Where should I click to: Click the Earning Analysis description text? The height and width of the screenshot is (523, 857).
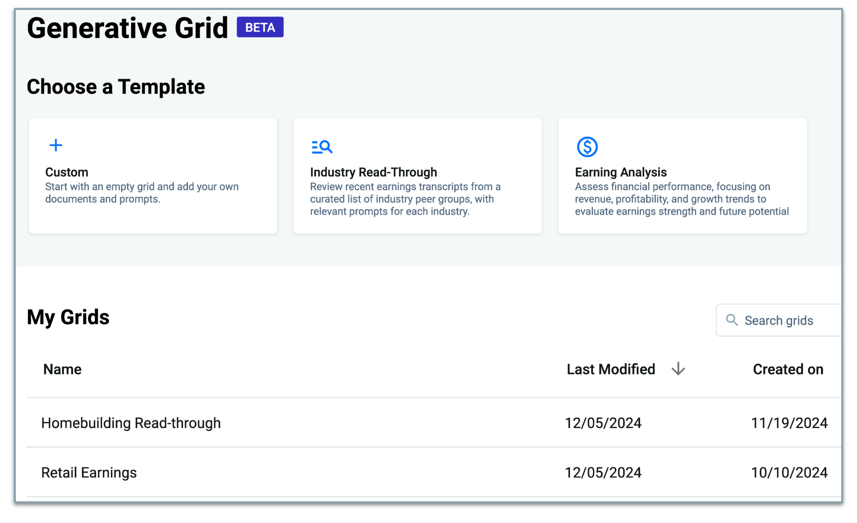(x=682, y=199)
